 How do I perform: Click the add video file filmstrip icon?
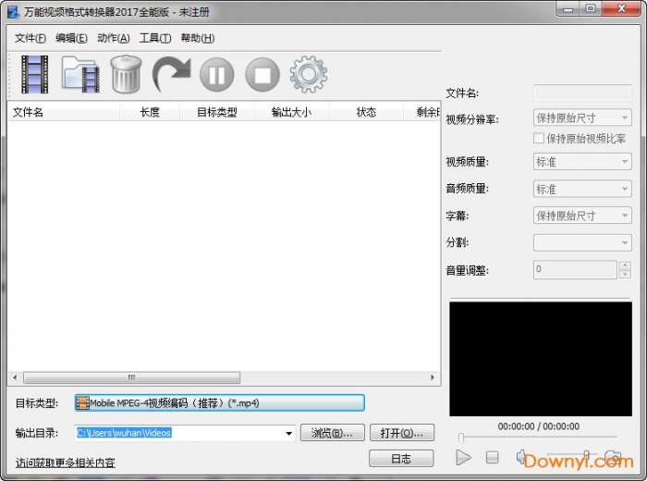point(34,74)
